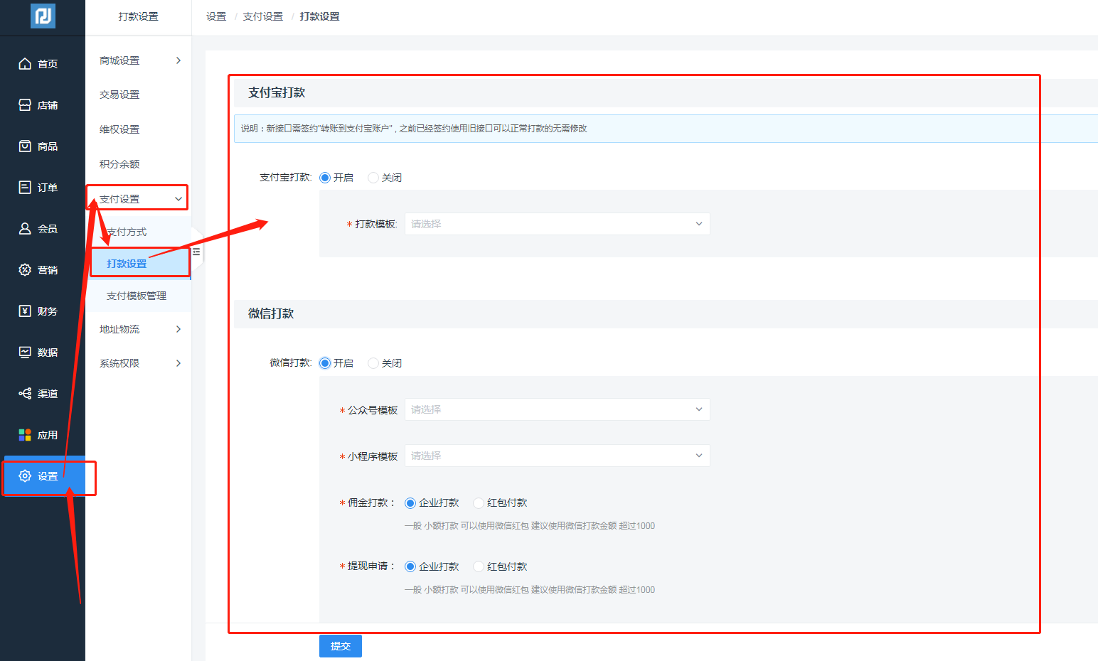
Task: Collapse the submenu with the sidebar toggle icon
Action: (197, 252)
